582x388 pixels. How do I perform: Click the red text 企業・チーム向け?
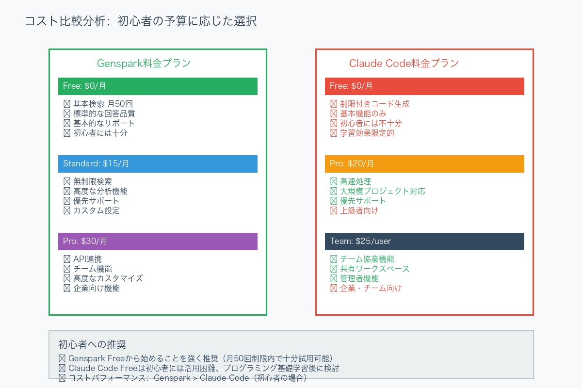point(371,288)
